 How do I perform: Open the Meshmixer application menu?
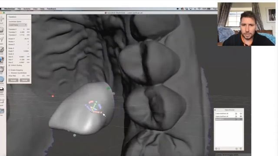[10, 9]
